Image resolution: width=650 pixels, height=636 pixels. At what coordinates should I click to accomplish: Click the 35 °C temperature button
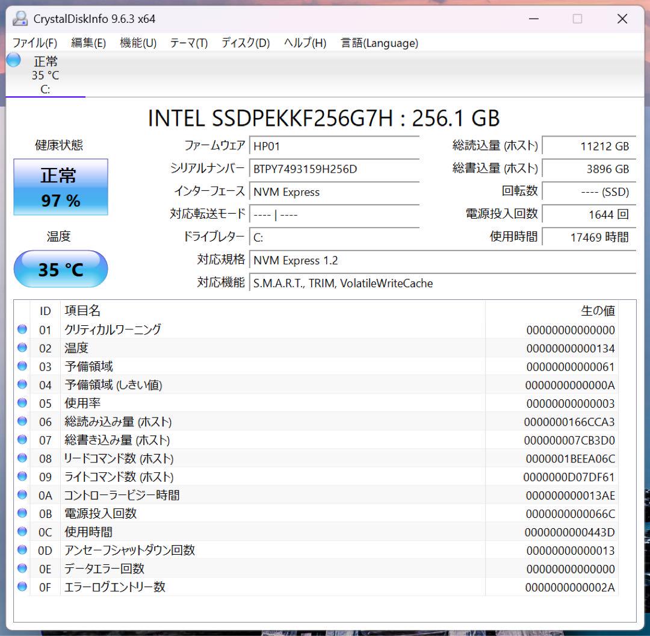[x=61, y=269]
